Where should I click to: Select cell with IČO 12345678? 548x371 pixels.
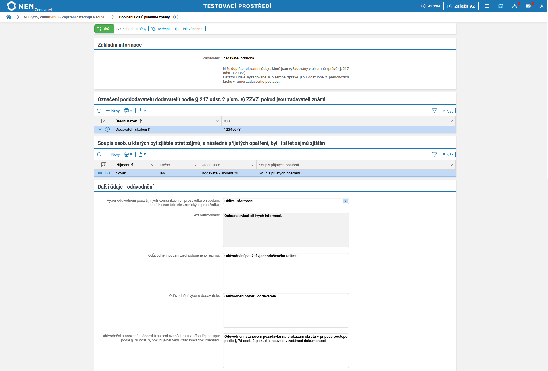click(x=232, y=130)
